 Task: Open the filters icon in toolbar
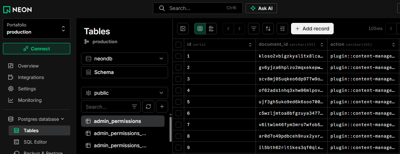tap(254, 29)
